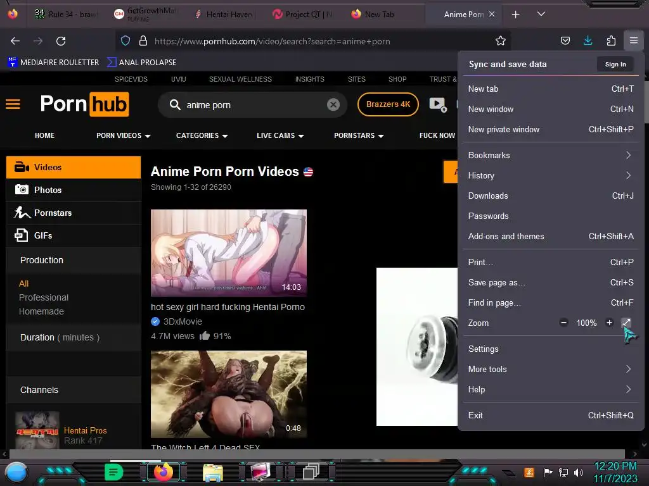Choose Save page as

click(x=551, y=283)
